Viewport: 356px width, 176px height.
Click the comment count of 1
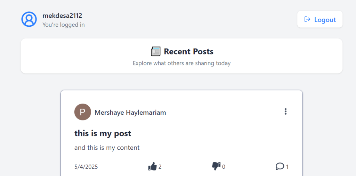click(287, 167)
